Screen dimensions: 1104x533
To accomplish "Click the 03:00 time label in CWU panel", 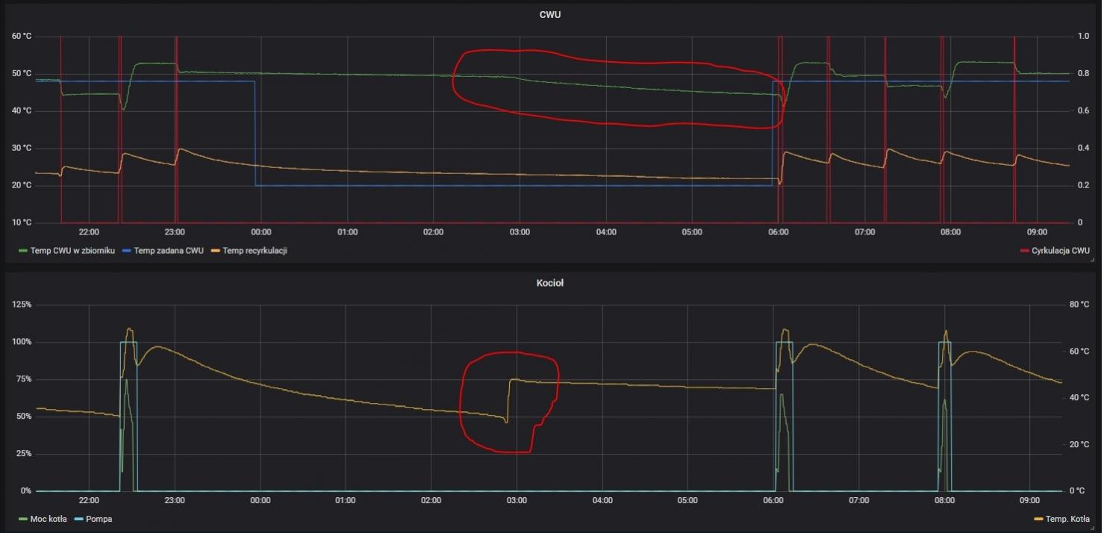I will [520, 232].
